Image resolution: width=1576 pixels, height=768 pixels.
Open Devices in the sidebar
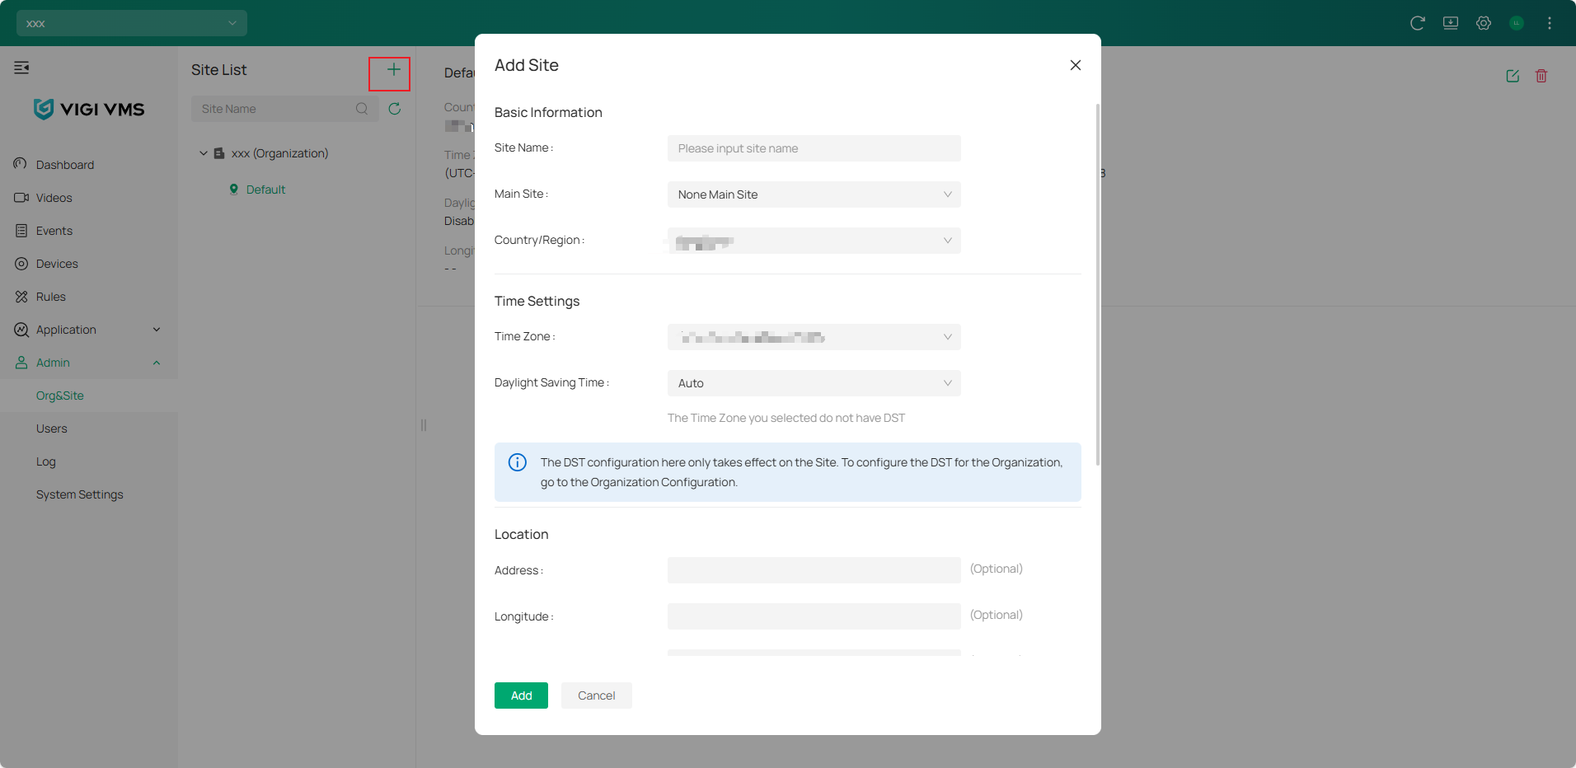89,264
